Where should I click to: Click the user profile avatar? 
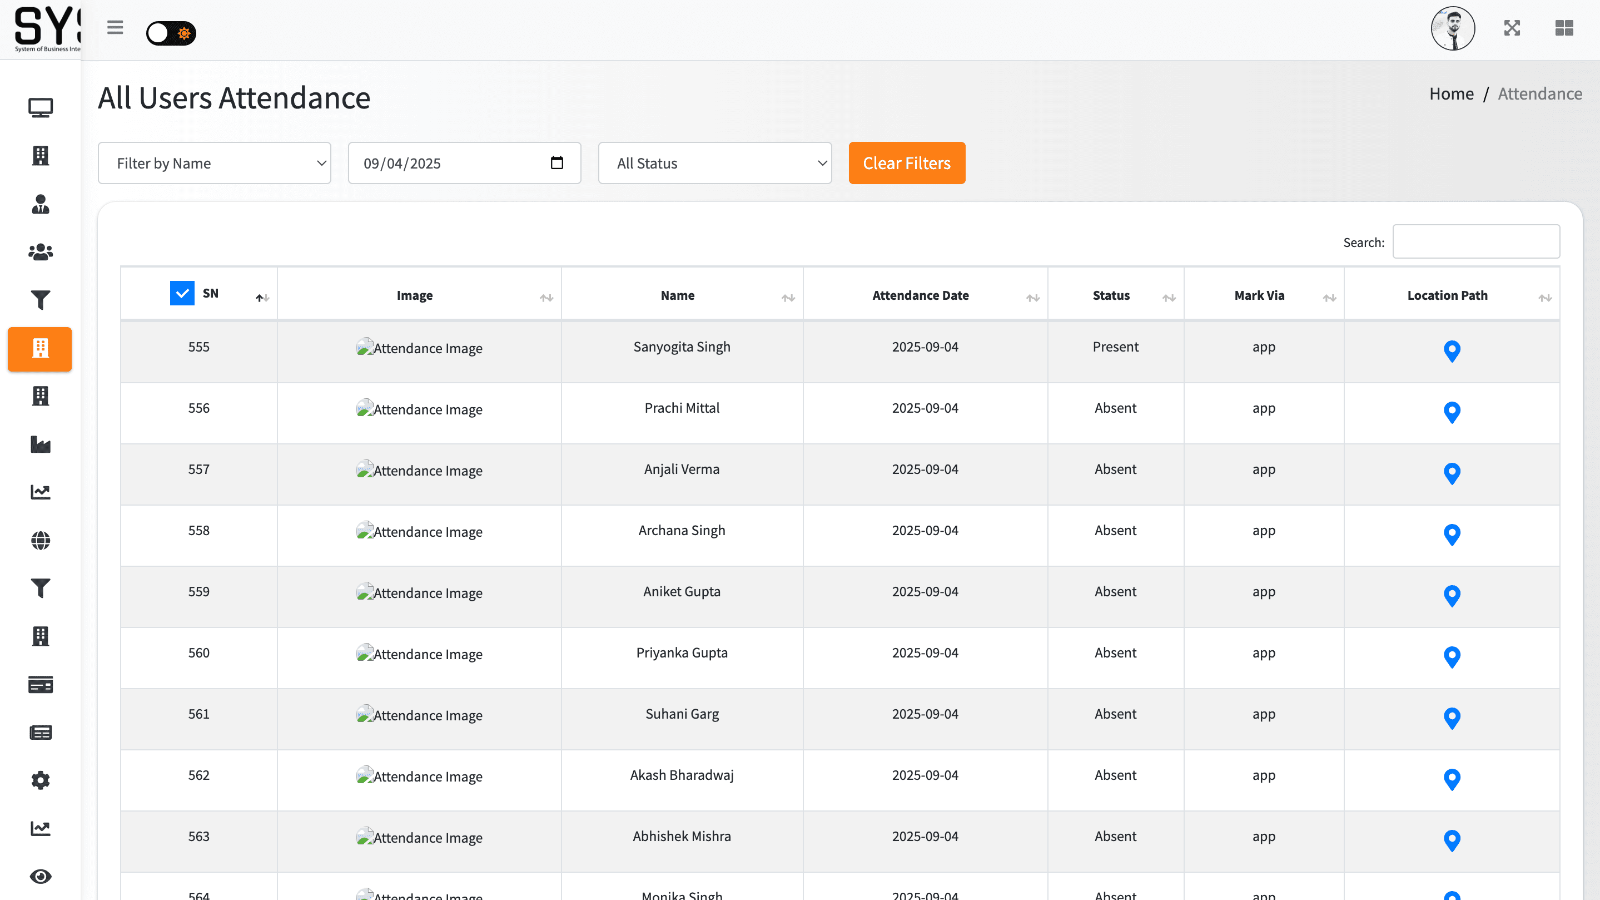pos(1452,28)
